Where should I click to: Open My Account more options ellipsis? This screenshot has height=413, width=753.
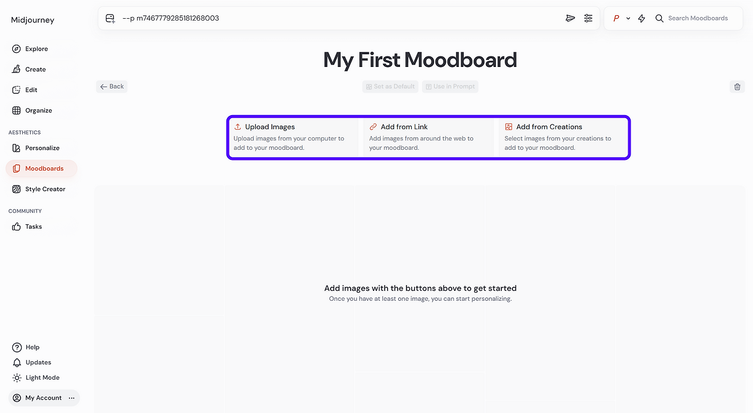click(72, 398)
